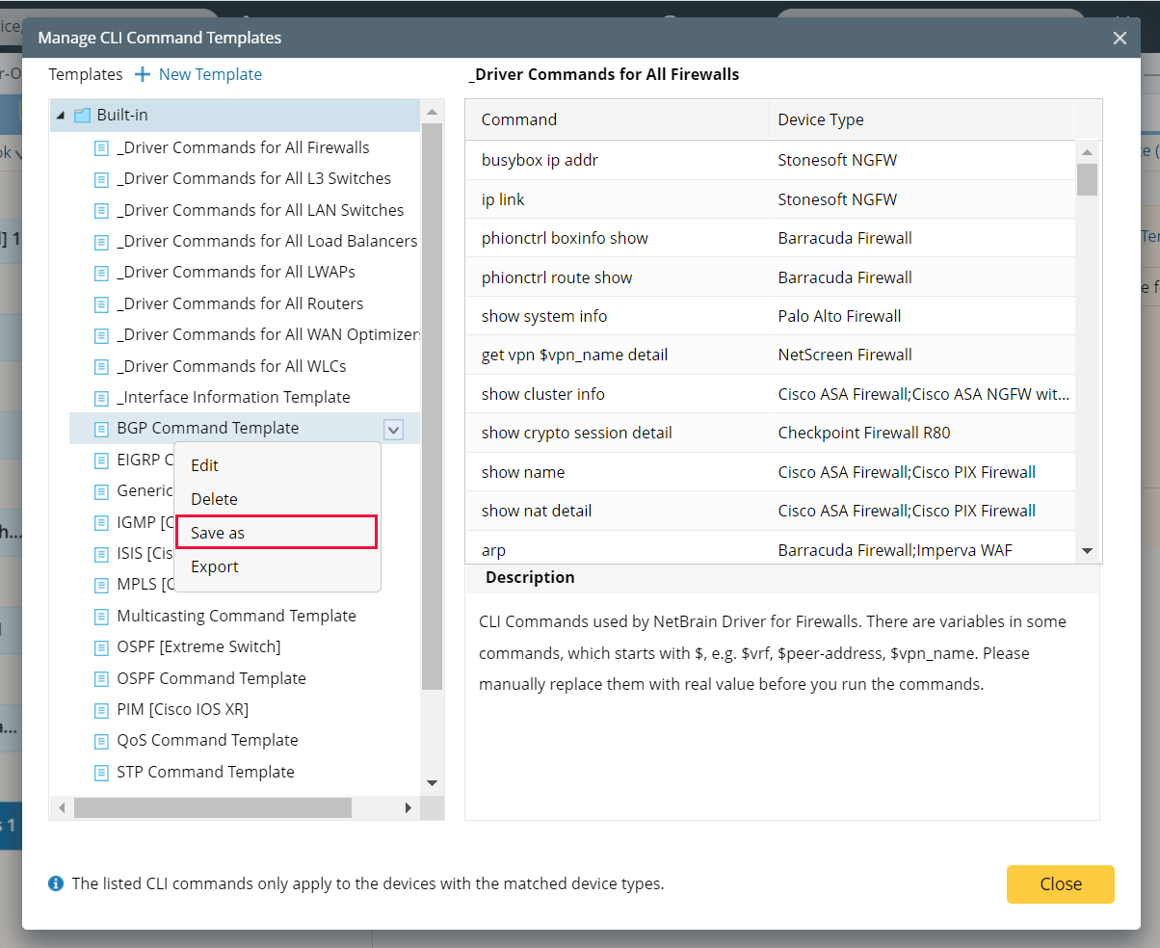Click the template icon beside OSPF Command Template

102,678
